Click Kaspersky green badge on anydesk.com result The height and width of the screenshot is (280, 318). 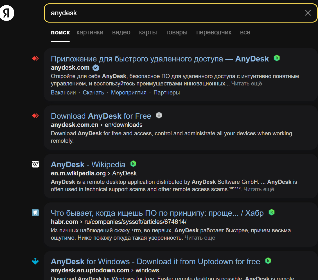coord(277,58)
